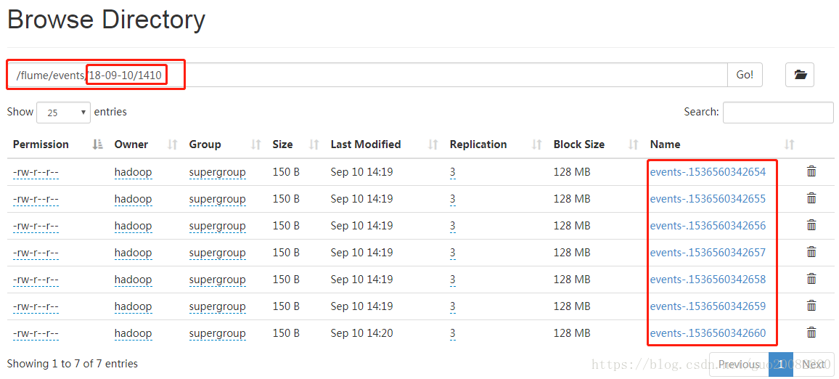
Task: Open the Show entries count dropdown
Action: pyautogui.click(x=63, y=113)
